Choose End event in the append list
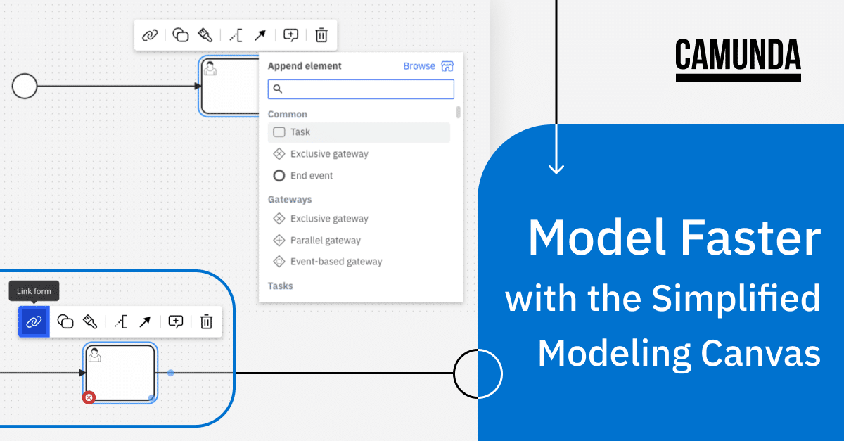Image resolution: width=844 pixels, height=441 pixels. click(x=359, y=176)
